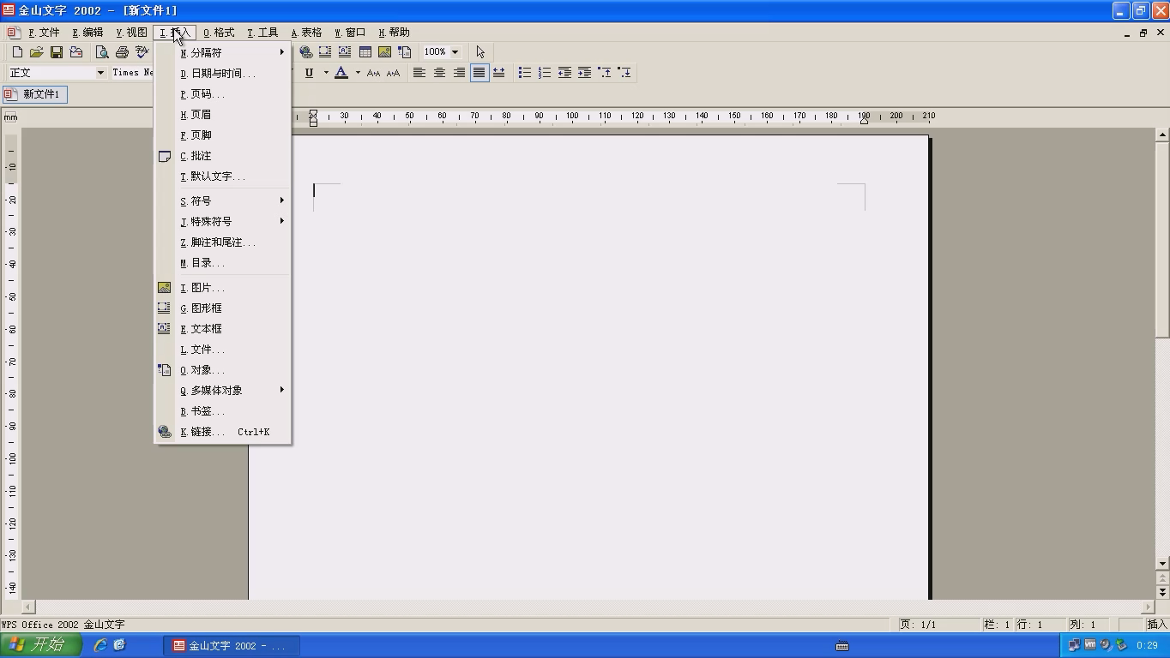1170x658 pixels.
Task: Open the 文件 menu in the menu bar
Action: coord(44,33)
